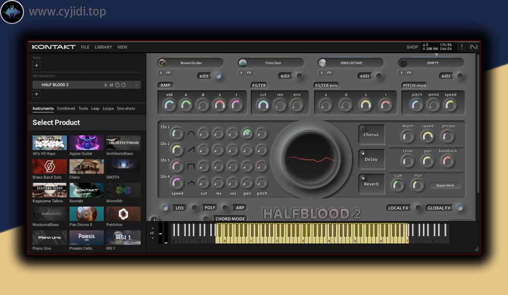Mute the SINE OCTAVE layer

(329, 73)
